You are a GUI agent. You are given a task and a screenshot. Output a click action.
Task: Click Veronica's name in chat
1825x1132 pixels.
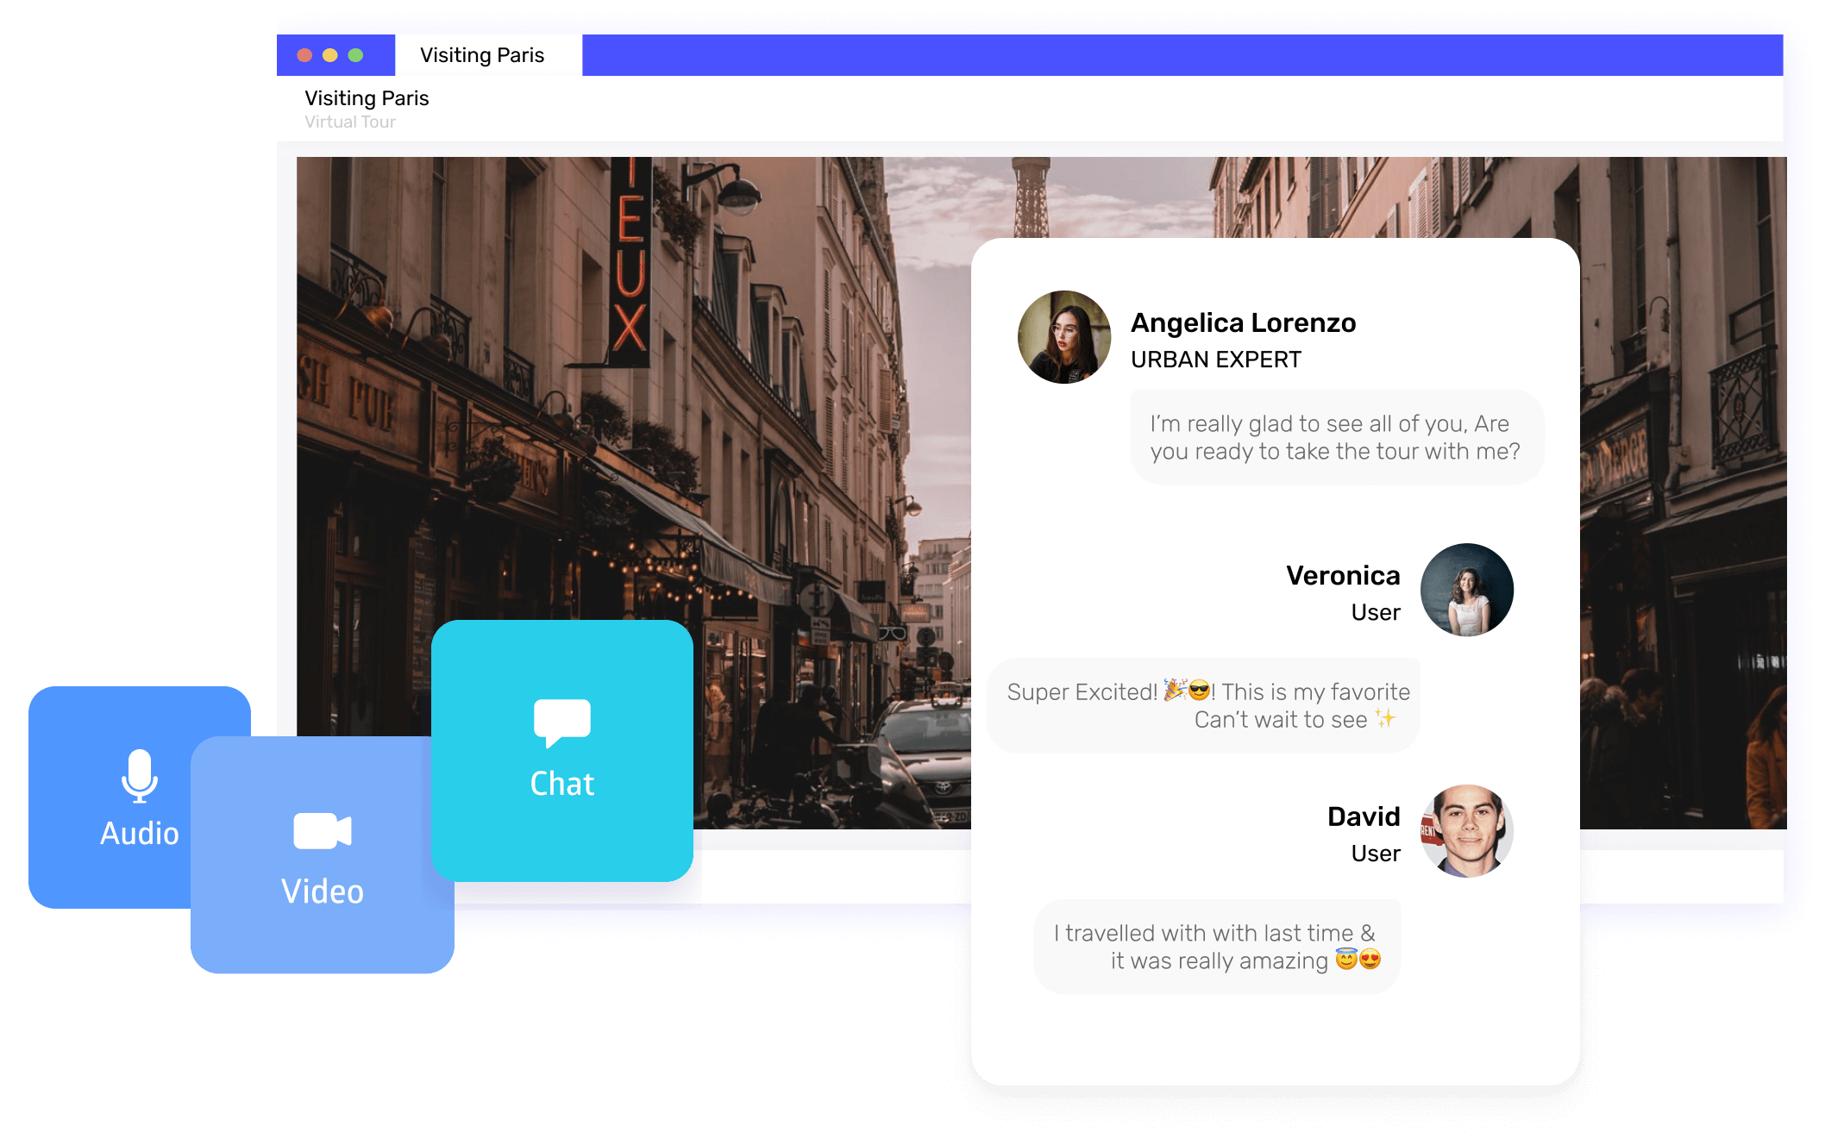point(1342,575)
